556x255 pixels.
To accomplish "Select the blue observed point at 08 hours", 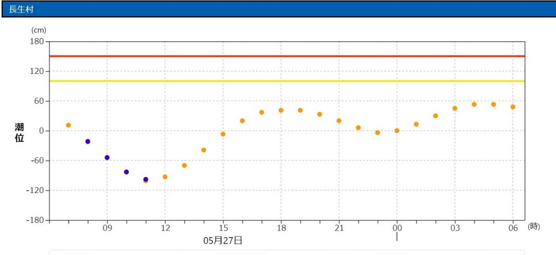I will pyautogui.click(x=88, y=141).
